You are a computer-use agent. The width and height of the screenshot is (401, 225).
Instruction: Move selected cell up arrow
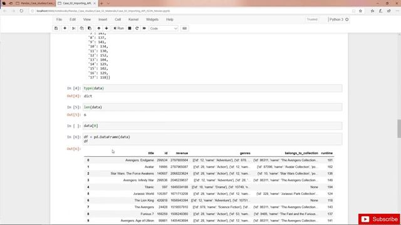(x=99, y=28)
